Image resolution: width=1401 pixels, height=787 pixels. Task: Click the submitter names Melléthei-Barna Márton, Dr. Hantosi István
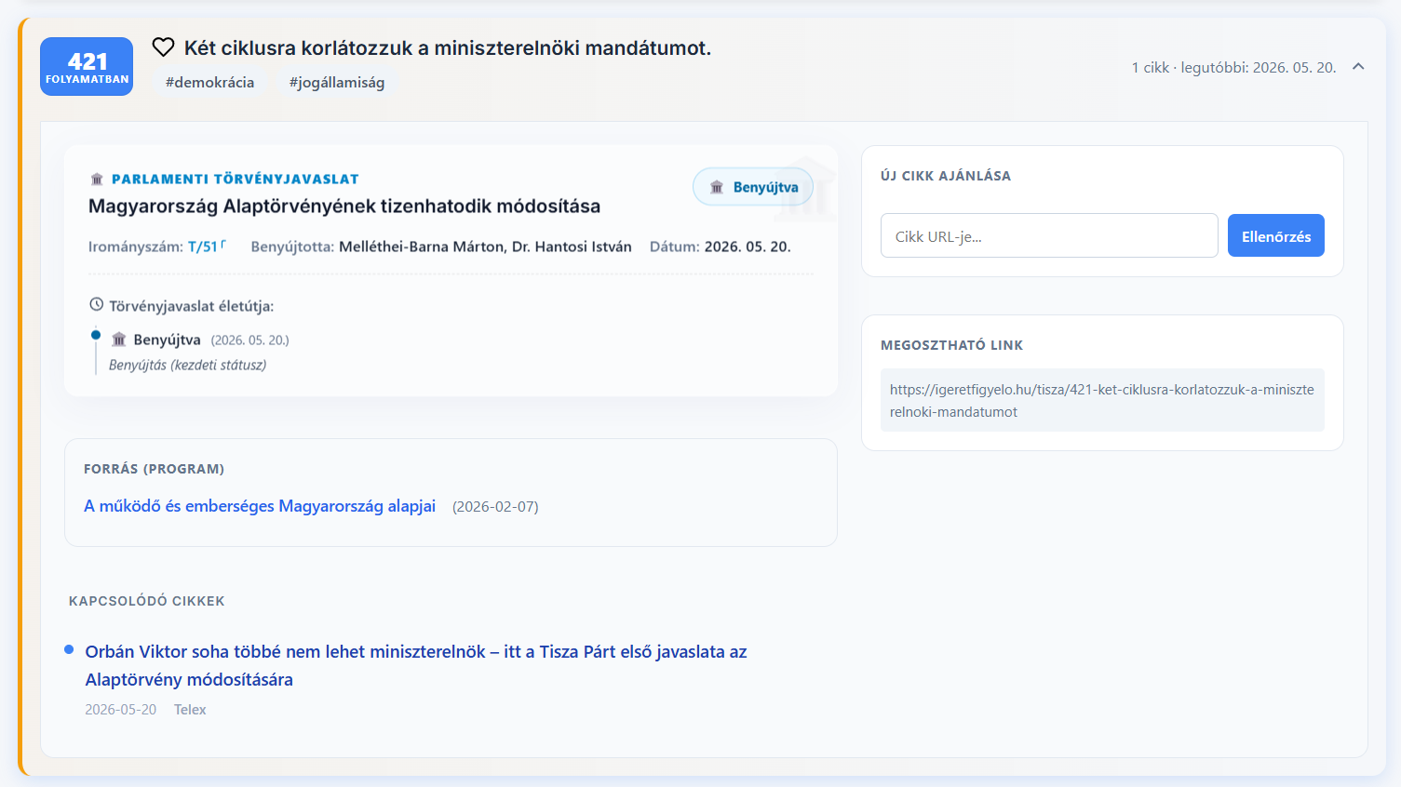tap(485, 247)
